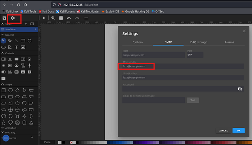Pick the table control
This screenshot has width=252, height=145.
tap(17, 72)
